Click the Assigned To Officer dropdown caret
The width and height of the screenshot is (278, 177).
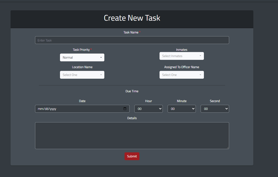coord(200,75)
